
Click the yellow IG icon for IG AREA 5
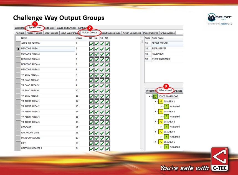coord(161,142)
